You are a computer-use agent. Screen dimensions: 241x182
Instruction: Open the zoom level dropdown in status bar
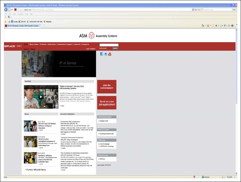pyautogui.click(x=234, y=177)
